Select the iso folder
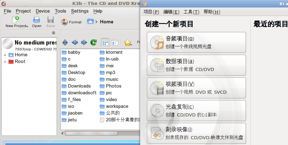This screenshot has height=145, width=288. pyautogui.click(x=68, y=106)
